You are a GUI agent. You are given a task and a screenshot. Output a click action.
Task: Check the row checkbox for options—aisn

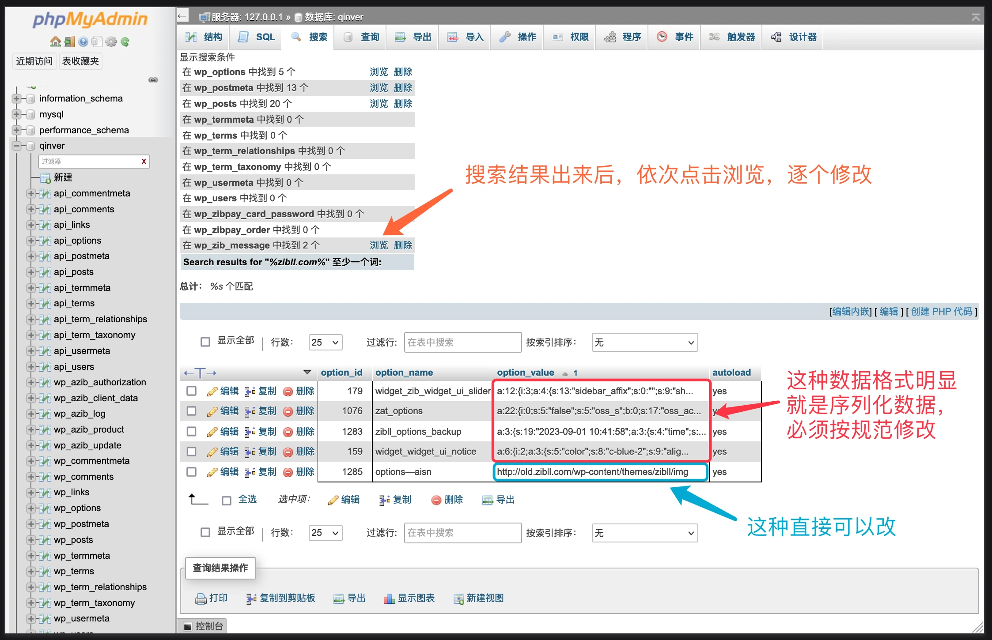191,472
